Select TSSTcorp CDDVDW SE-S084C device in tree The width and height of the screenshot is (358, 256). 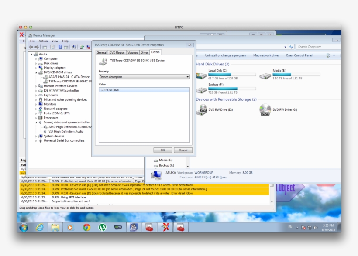tap(70, 81)
